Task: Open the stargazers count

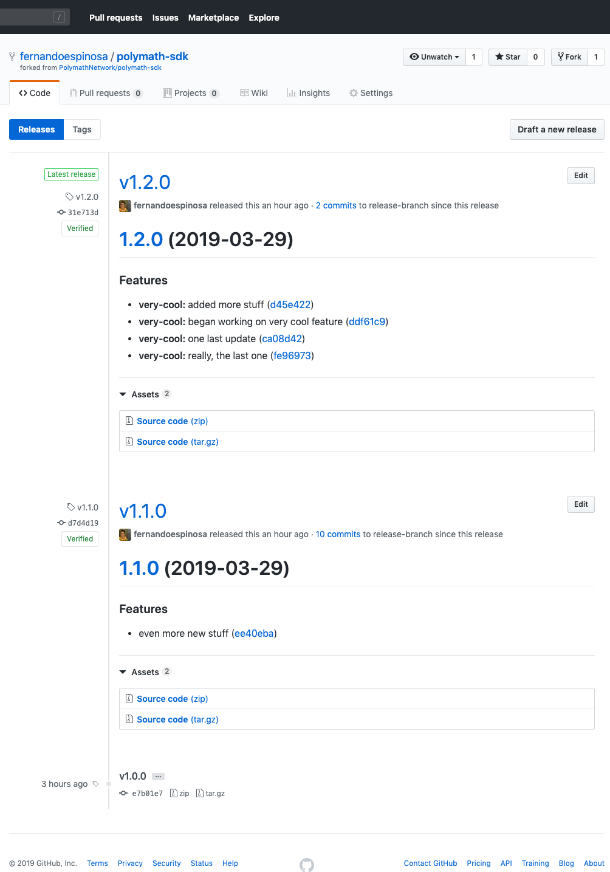Action: pyautogui.click(x=535, y=57)
